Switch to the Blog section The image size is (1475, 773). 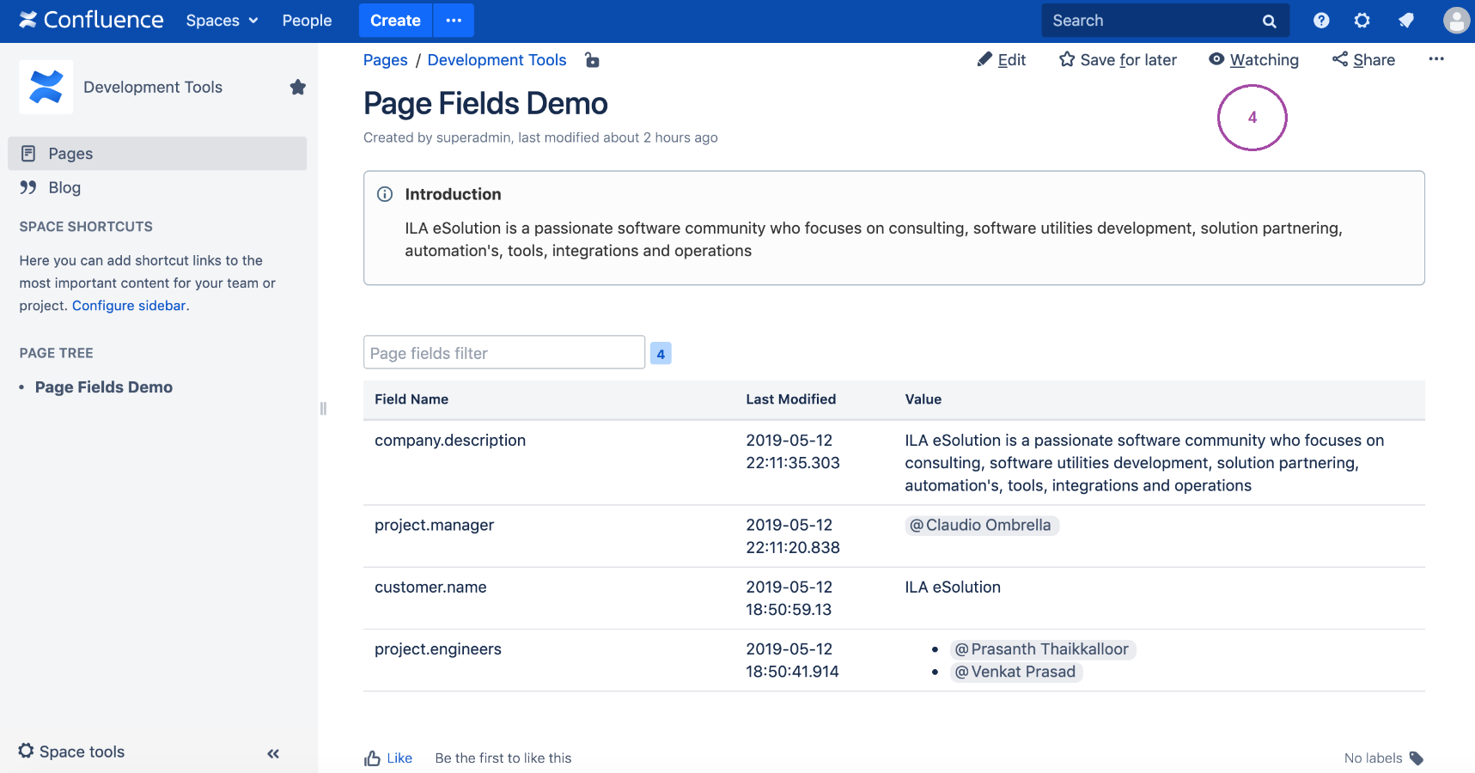coord(64,187)
